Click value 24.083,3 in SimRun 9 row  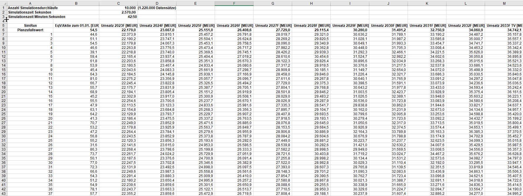click(x=167, y=70)
